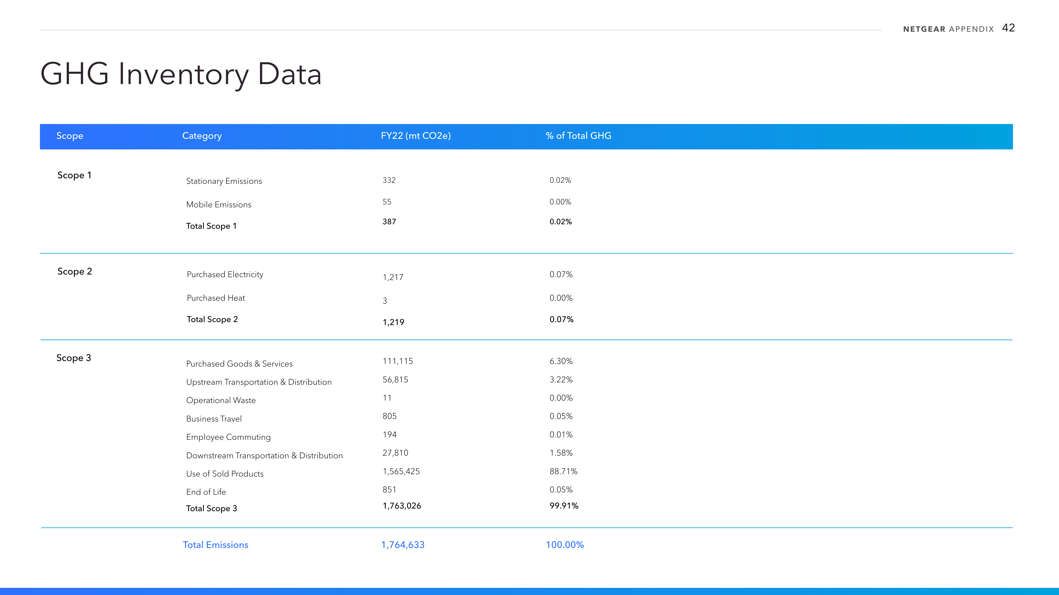Image resolution: width=1059 pixels, height=595 pixels.
Task: Select the 'Scope' column header
Action: tap(69, 136)
